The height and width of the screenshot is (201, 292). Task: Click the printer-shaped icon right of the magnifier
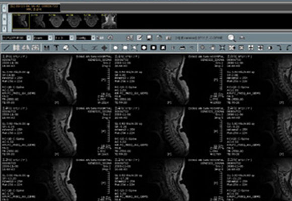(x=242, y=38)
